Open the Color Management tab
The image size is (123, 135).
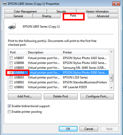click(x=25, y=11)
